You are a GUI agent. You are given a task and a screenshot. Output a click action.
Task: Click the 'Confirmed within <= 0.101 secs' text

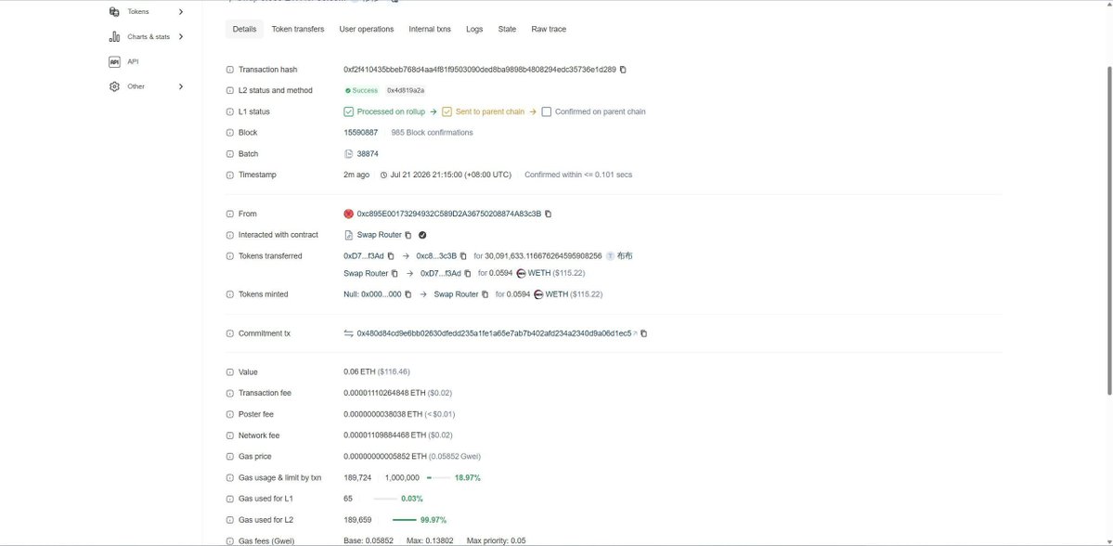(x=577, y=175)
